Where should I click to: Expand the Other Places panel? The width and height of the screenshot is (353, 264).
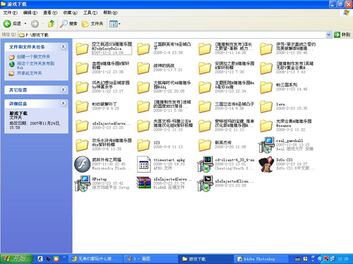[x=64, y=89]
